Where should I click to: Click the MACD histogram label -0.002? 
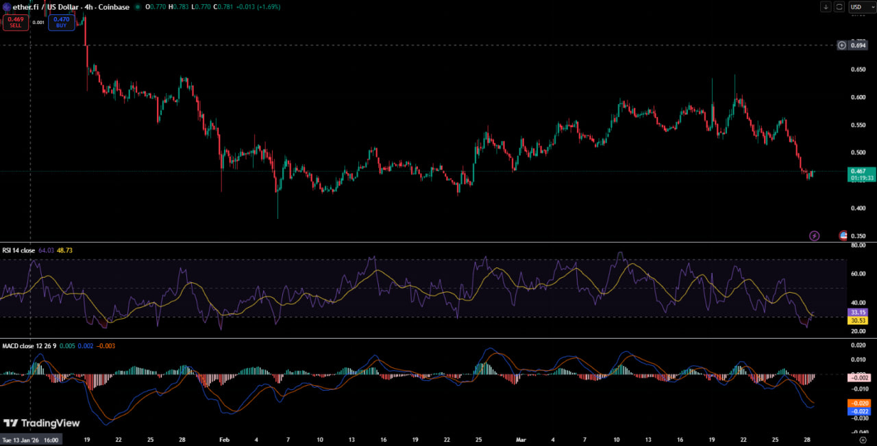[x=859, y=378]
